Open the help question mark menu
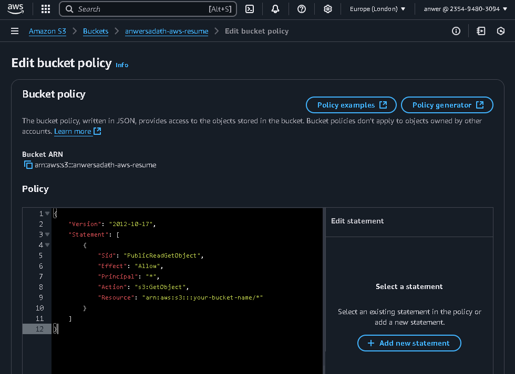515x374 pixels. point(302,9)
